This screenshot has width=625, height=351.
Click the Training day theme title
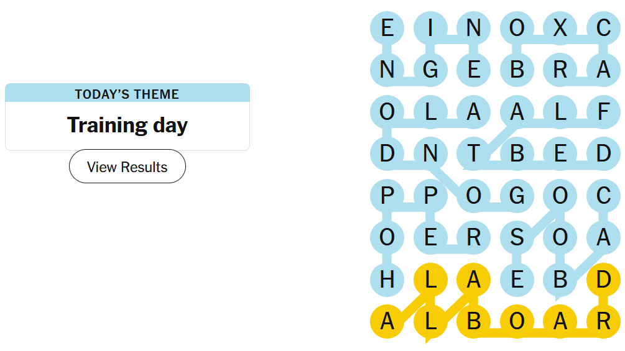[127, 125]
